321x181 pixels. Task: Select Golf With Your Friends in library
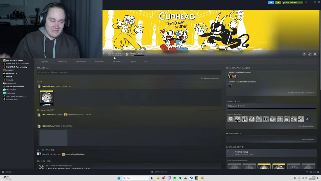(x=15, y=60)
